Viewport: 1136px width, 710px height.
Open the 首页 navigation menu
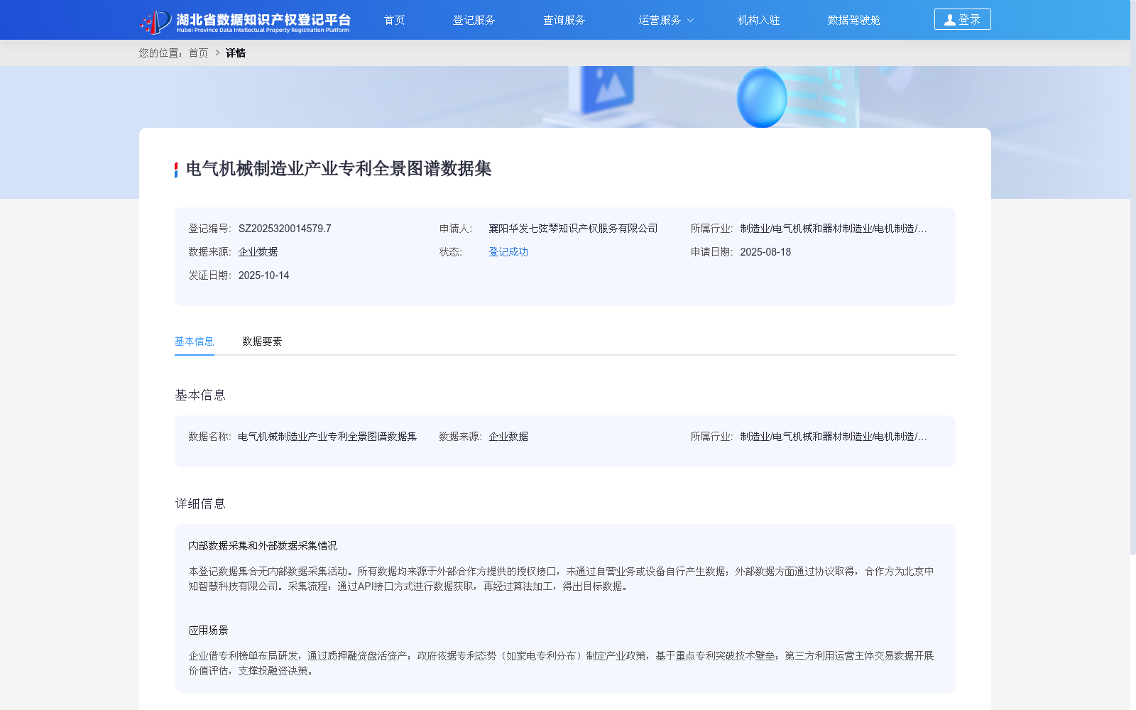[x=394, y=20]
